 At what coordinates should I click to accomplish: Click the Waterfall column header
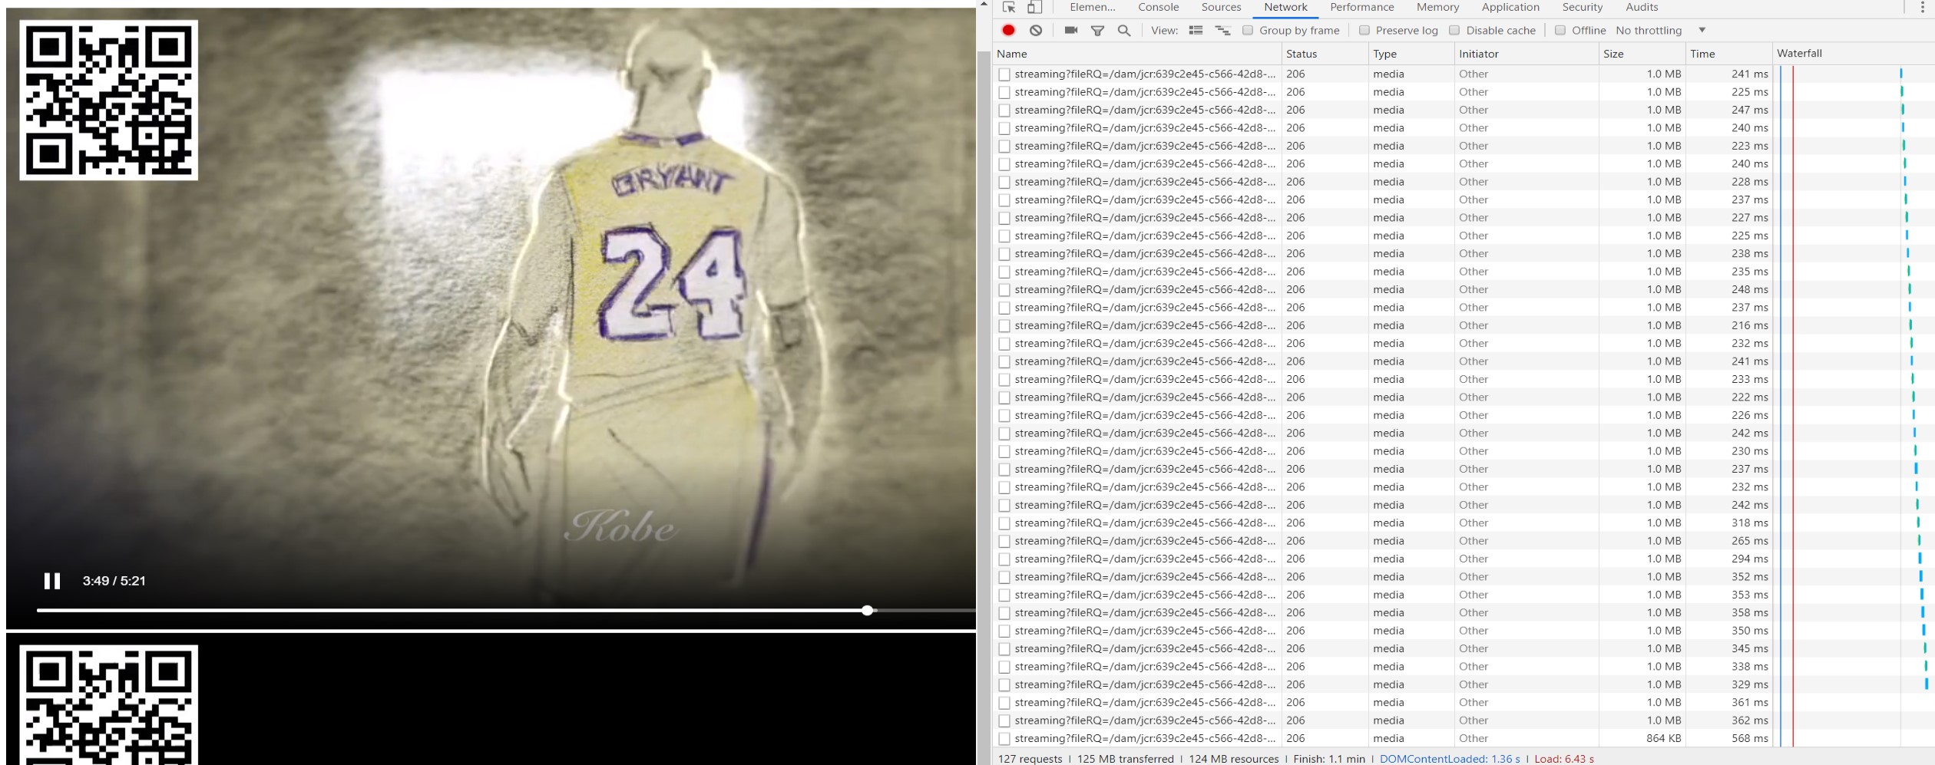pos(1853,54)
